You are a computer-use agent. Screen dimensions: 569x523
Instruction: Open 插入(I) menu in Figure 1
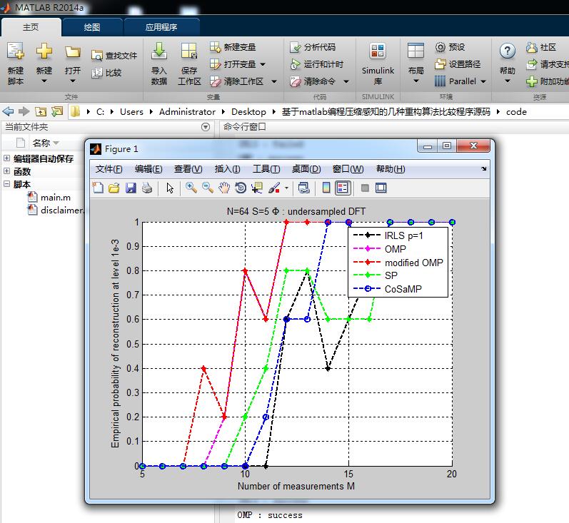[227, 169]
